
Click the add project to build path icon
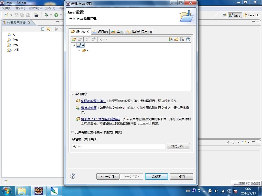(74, 39)
